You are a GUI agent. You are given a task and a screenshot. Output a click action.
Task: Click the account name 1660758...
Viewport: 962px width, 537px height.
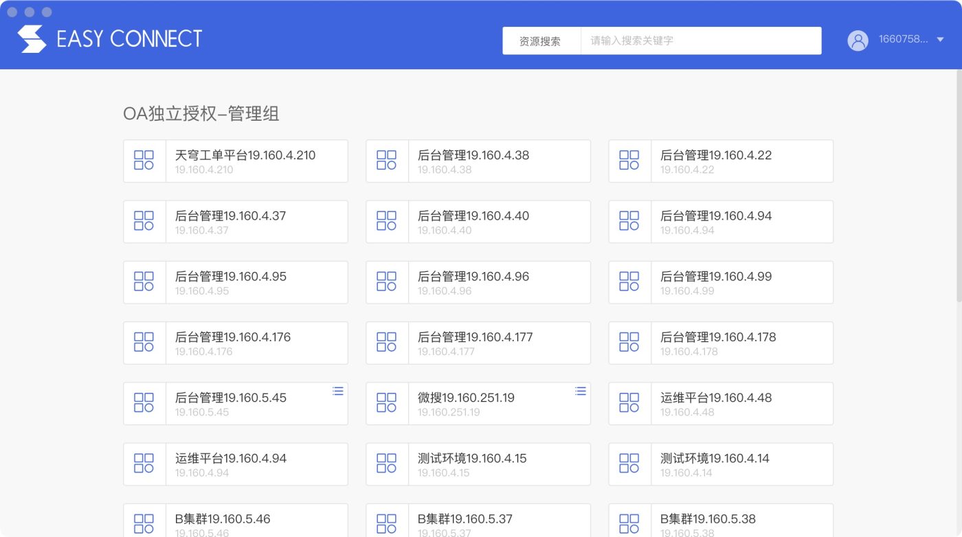[x=902, y=40]
